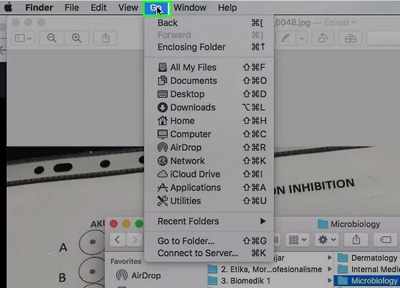Open dropdown next to Preview pen tool

[x=302, y=38]
